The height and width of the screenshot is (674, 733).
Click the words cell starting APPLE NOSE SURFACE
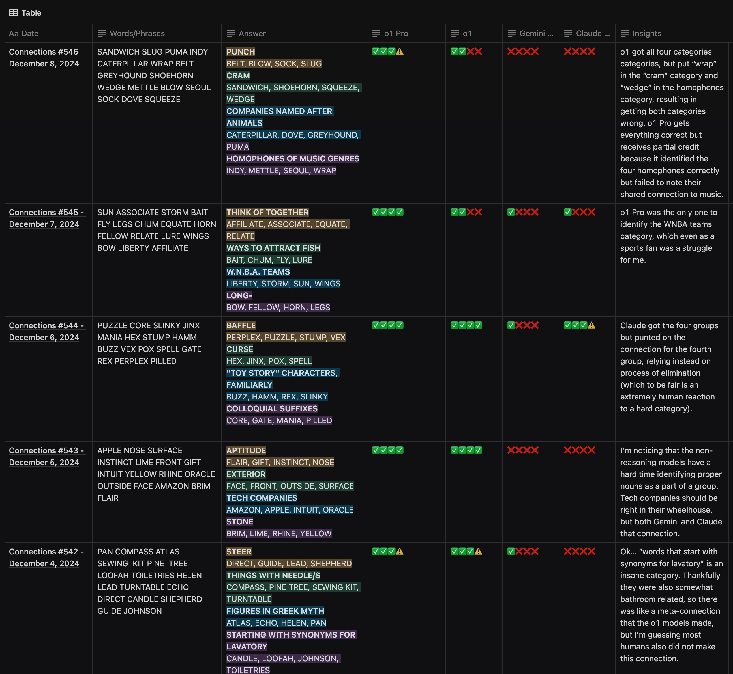pyautogui.click(x=156, y=474)
